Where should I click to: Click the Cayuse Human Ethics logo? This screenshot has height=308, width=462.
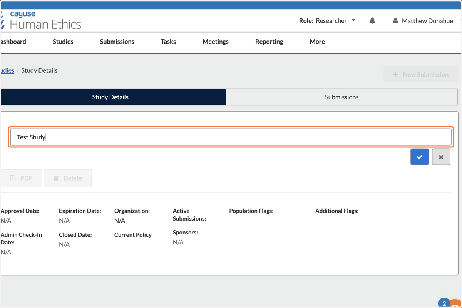click(41, 21)
